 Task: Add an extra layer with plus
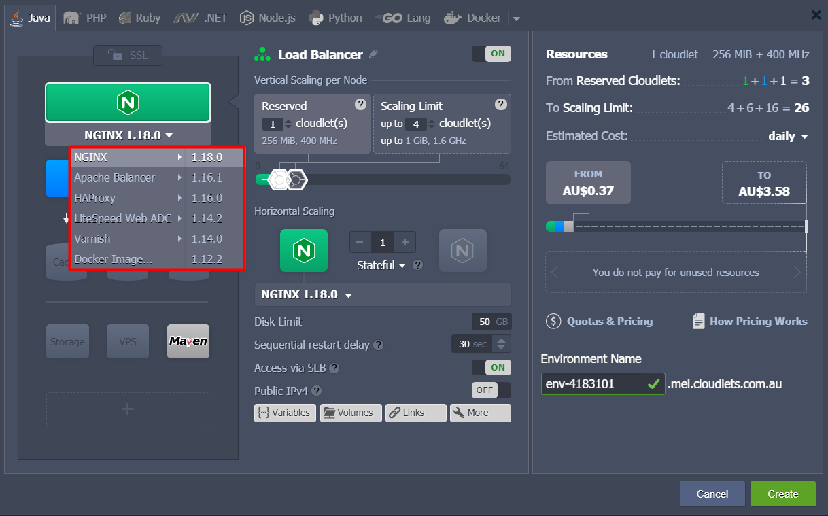[x=128, y=409]
